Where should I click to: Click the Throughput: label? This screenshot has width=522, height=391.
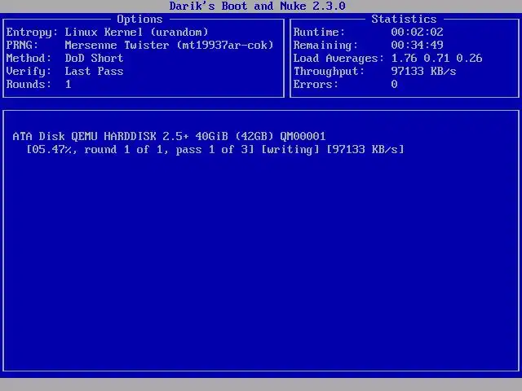(329, 71)
